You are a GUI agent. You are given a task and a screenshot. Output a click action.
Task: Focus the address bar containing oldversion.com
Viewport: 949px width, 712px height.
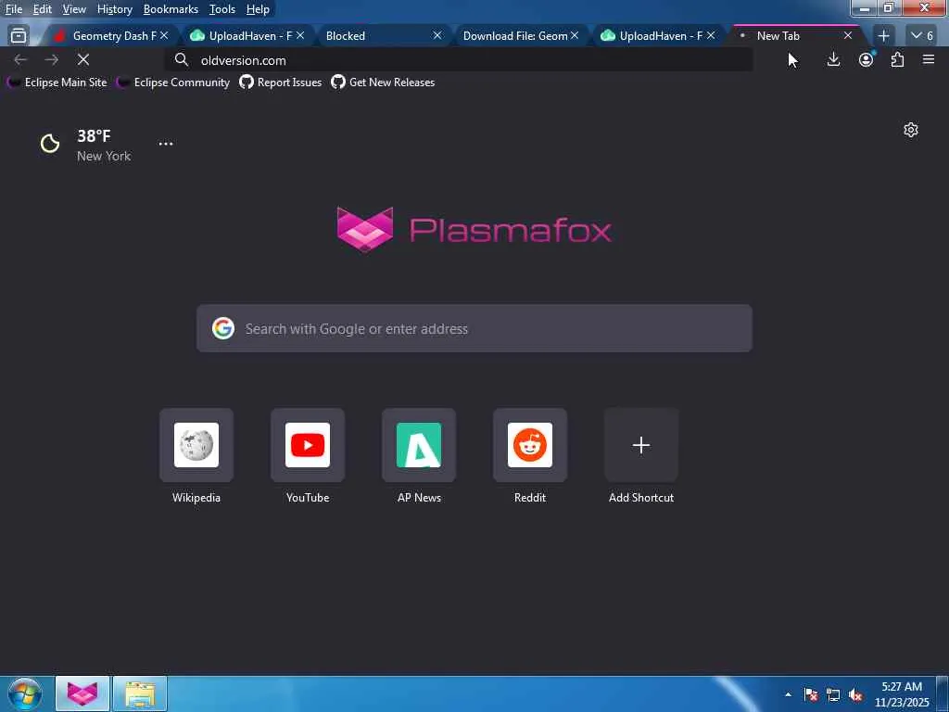(x=459, y=60)
